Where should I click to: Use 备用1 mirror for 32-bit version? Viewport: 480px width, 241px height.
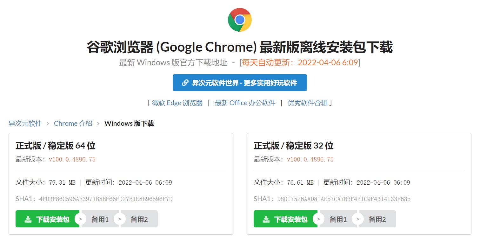click(x=338, y=219)
